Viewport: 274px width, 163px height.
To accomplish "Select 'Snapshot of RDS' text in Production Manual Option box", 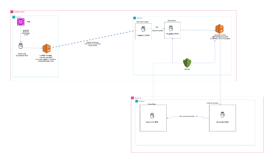I will coord(173,34).
